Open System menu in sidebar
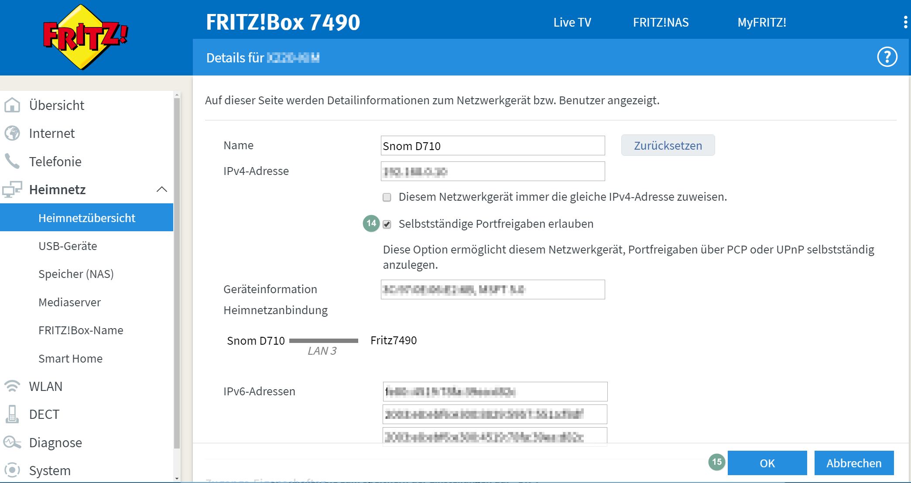The height and width of the screenshot is (483, 911). click(50, 470)
